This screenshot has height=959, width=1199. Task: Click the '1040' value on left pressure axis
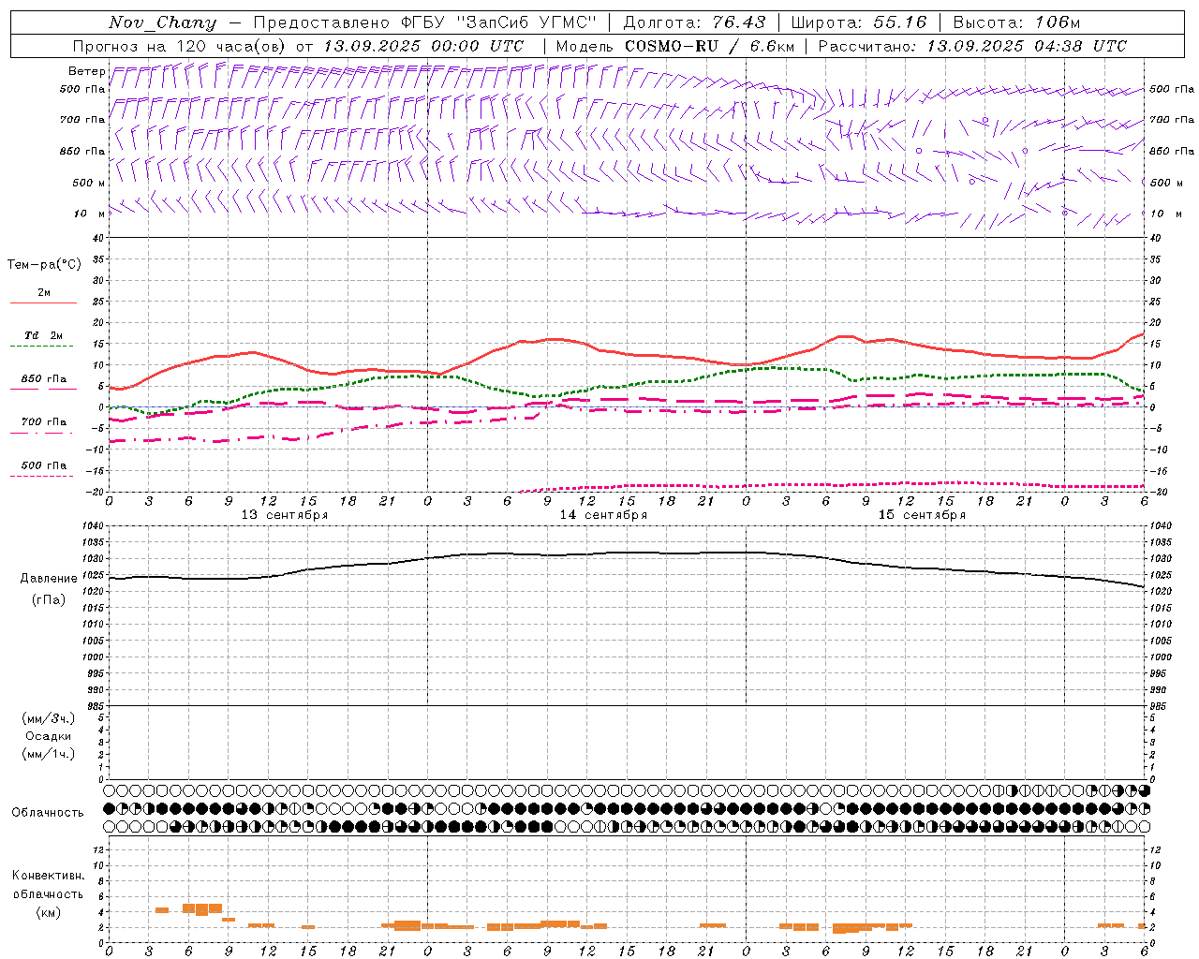[92, 526]
